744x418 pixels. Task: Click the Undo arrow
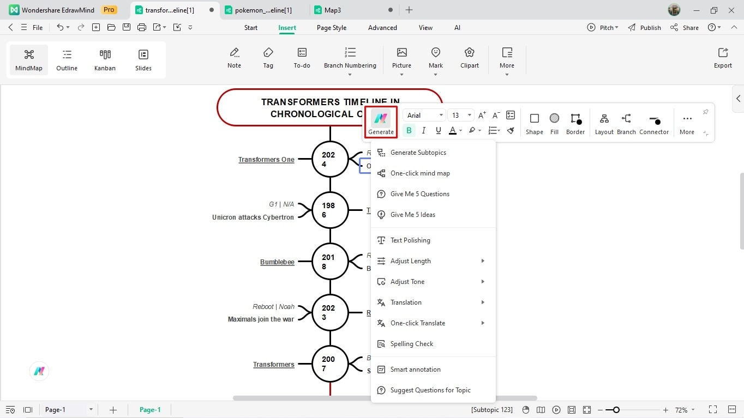(x=60, y=27)
